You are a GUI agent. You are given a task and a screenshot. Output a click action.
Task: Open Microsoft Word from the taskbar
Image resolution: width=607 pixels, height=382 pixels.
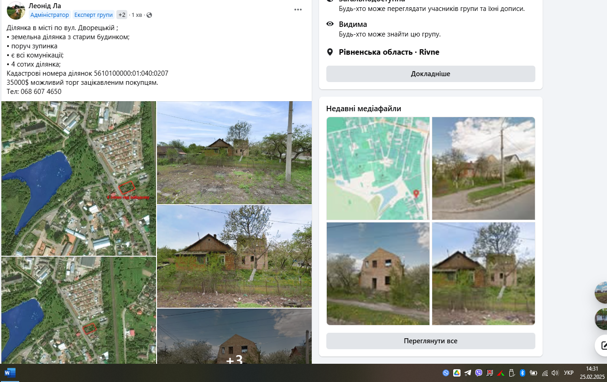10,373
